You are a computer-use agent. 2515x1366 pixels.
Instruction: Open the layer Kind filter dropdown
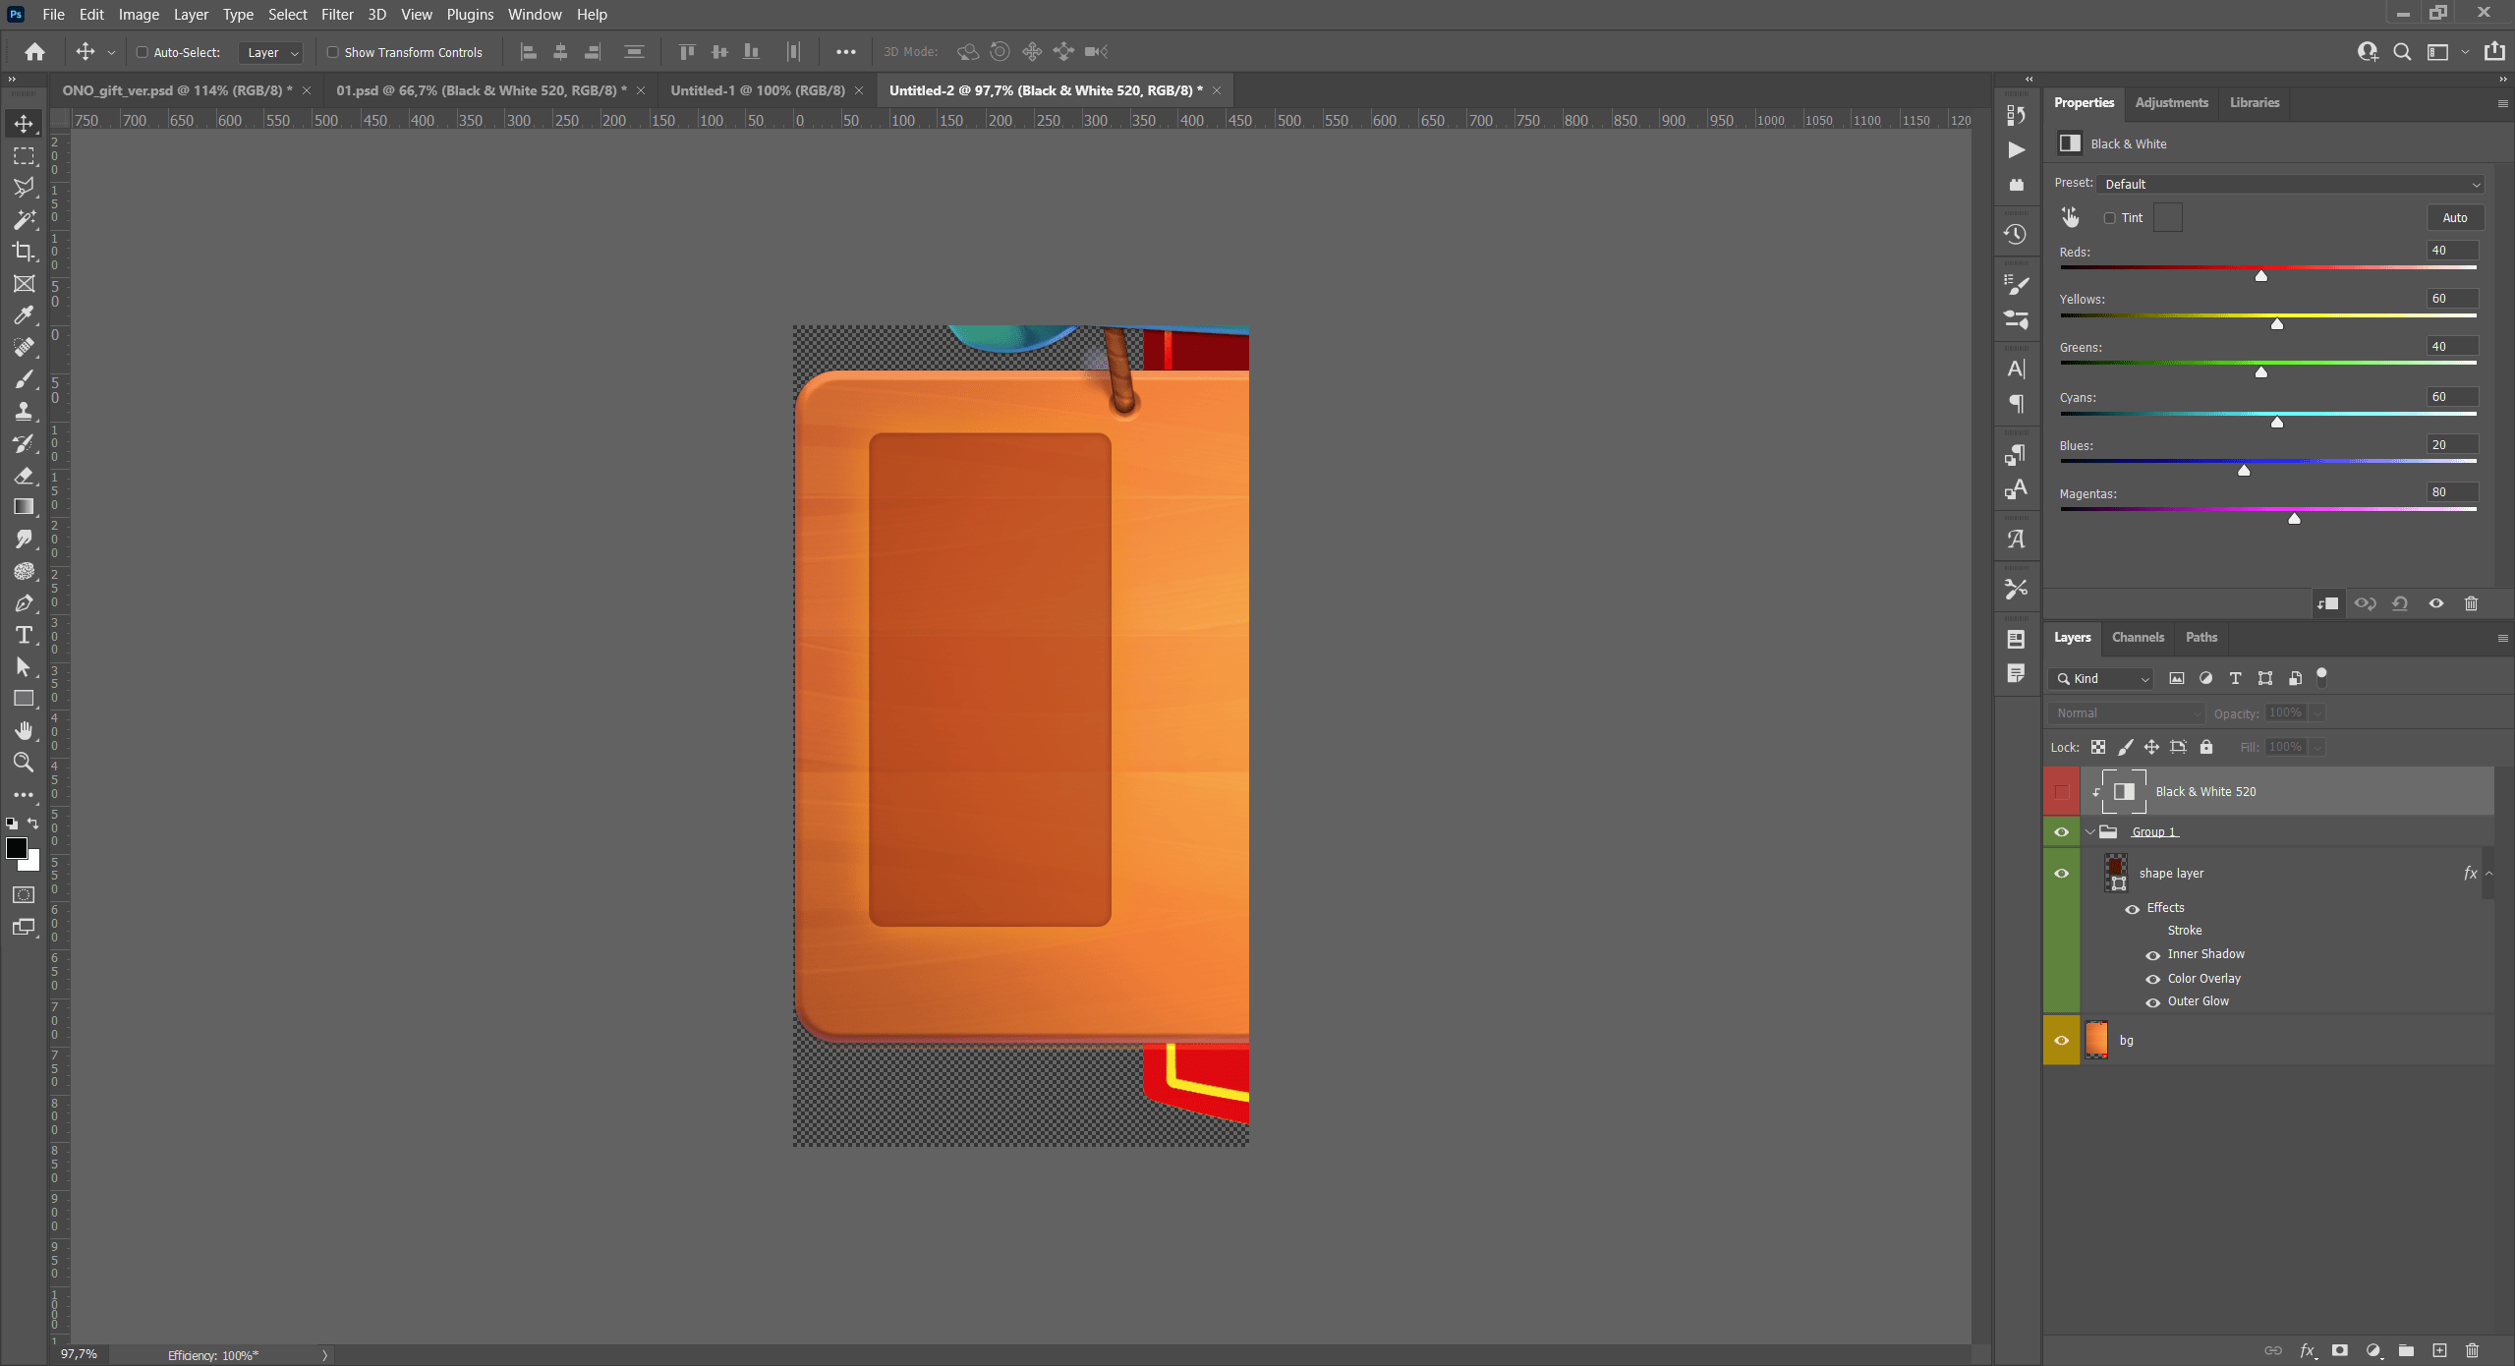pos(2102,679)
